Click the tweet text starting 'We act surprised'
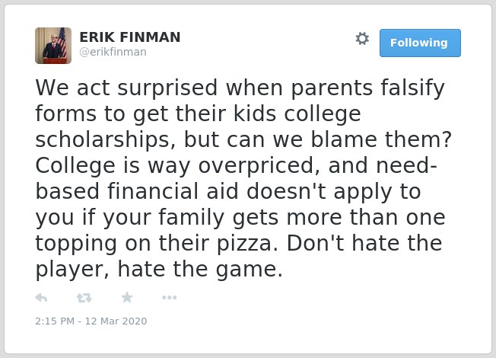Viewport: 496px width, 358px height. (243, 178)
